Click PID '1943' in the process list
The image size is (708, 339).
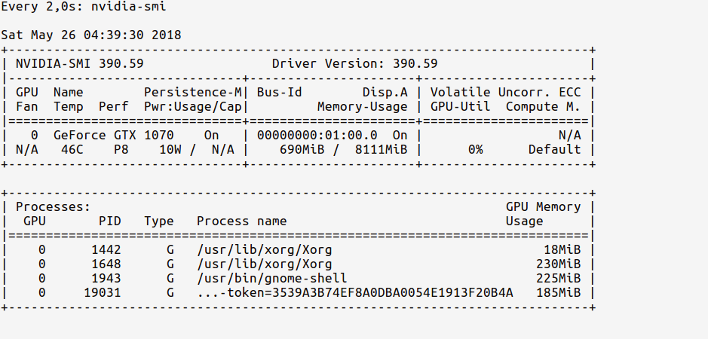click(106, 279)
